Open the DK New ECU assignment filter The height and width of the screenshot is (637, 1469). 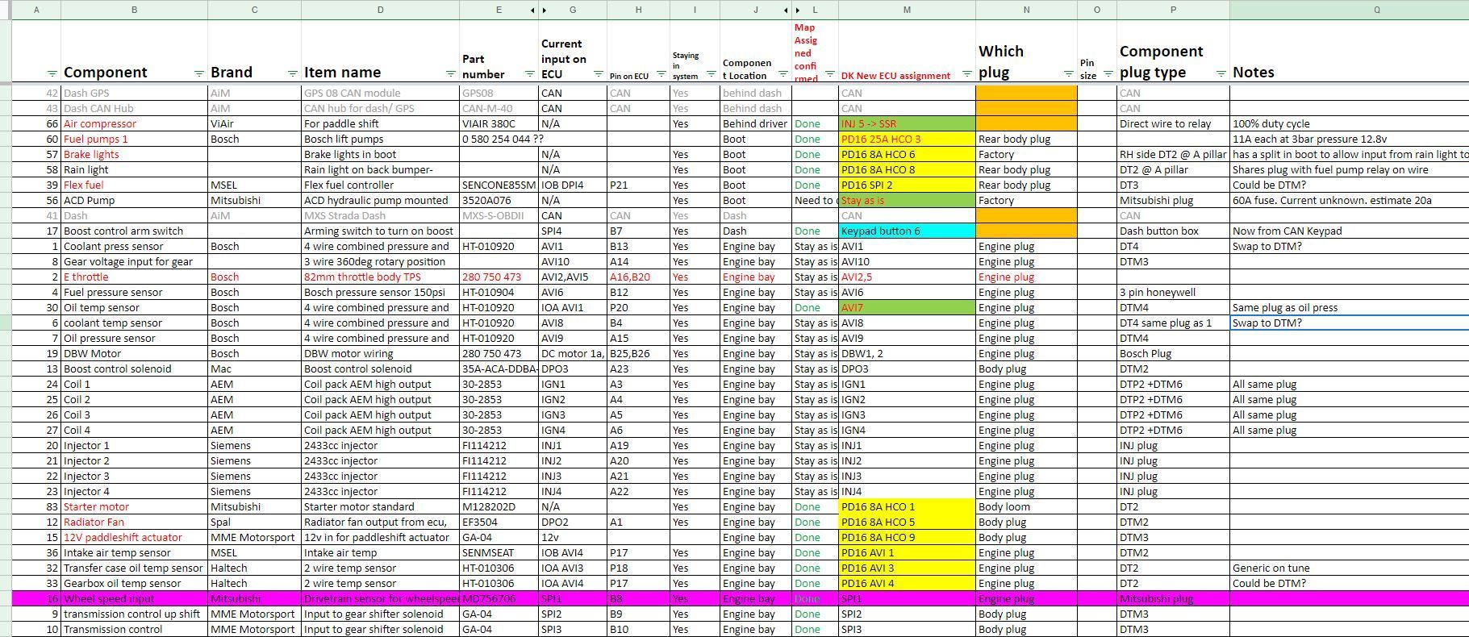pos(966,73)
